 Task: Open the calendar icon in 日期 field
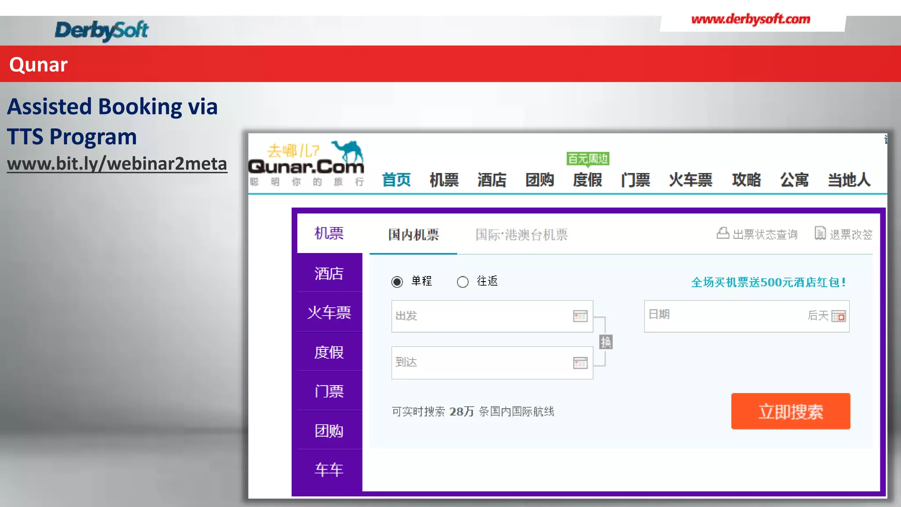(x=839, y=316)
